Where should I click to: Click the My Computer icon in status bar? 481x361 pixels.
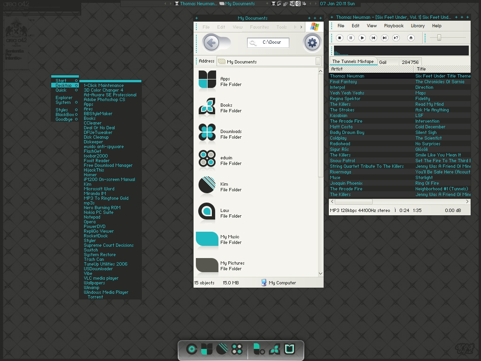264,283
